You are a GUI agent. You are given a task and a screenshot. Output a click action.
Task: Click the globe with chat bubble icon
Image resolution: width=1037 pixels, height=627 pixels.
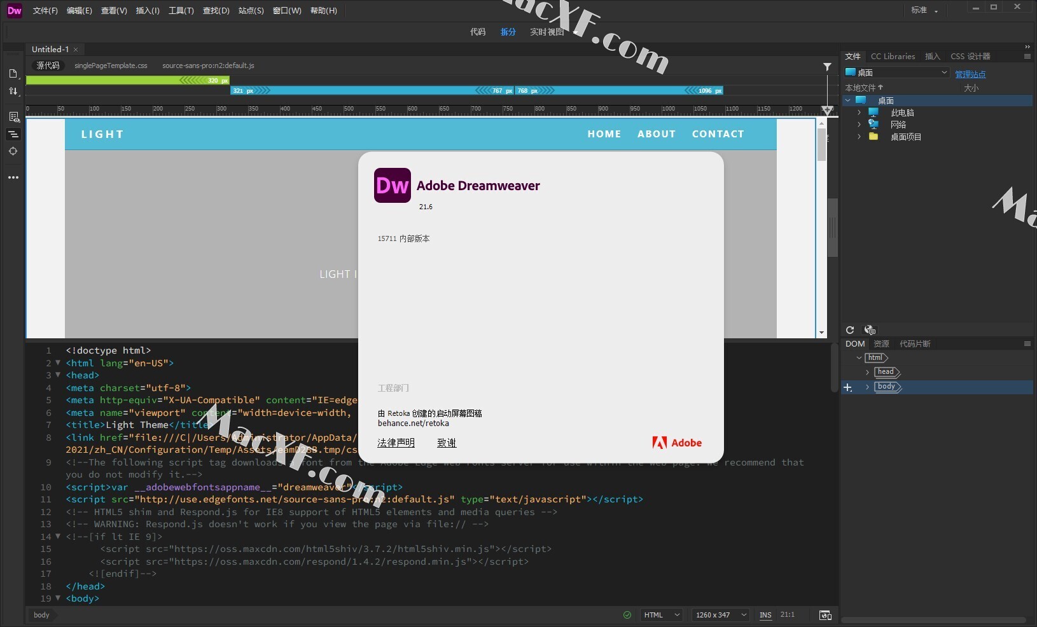(x=870, y=329)
